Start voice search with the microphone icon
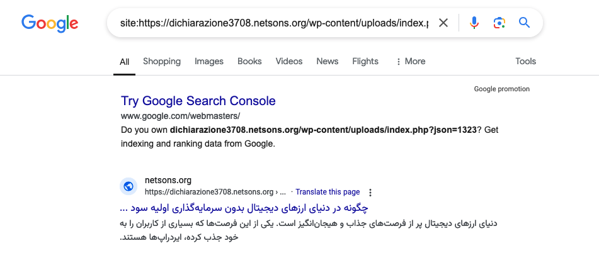599x265 pixels. click(x=474, y=23)
